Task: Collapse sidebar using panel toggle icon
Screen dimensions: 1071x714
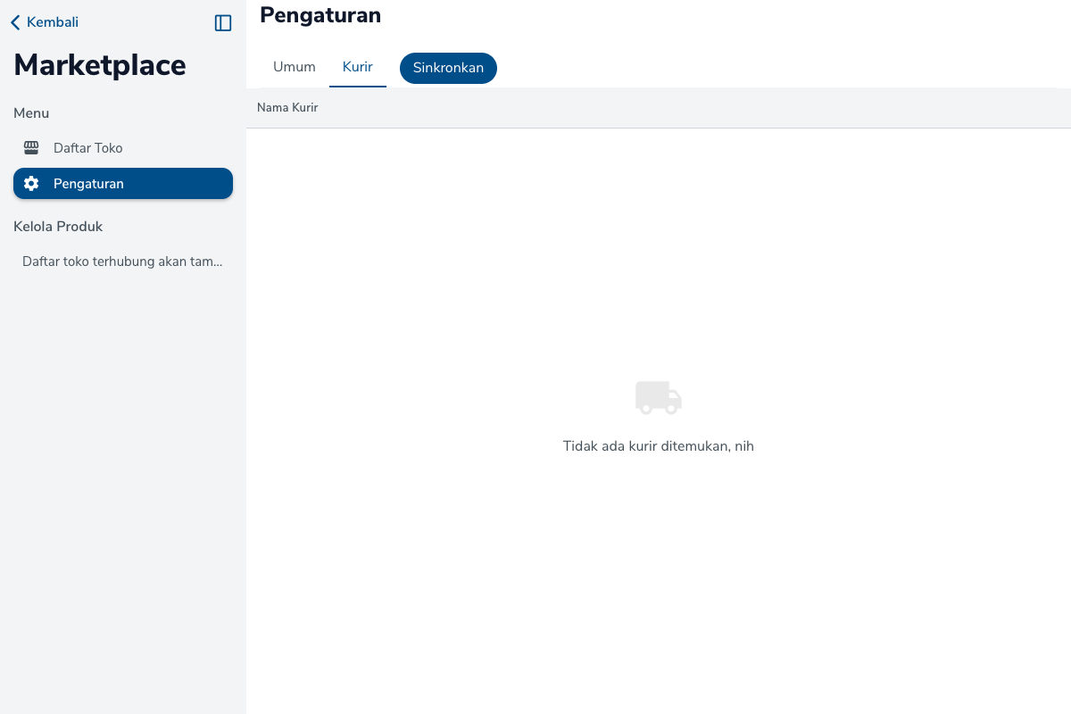Action: pos(223,23)
